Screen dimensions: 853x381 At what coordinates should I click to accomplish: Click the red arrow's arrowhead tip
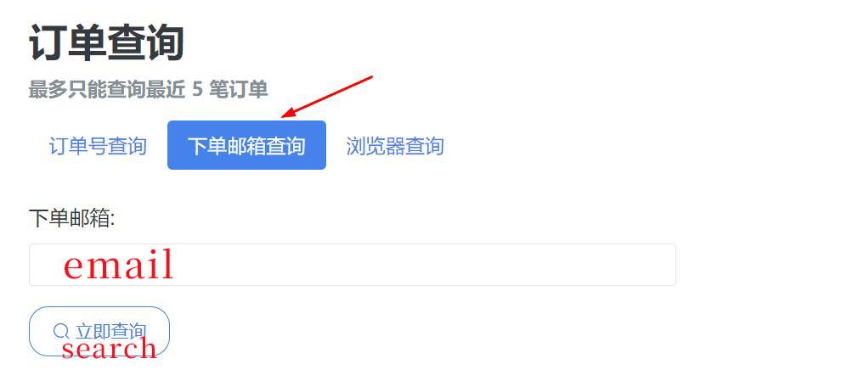[283, 116]
